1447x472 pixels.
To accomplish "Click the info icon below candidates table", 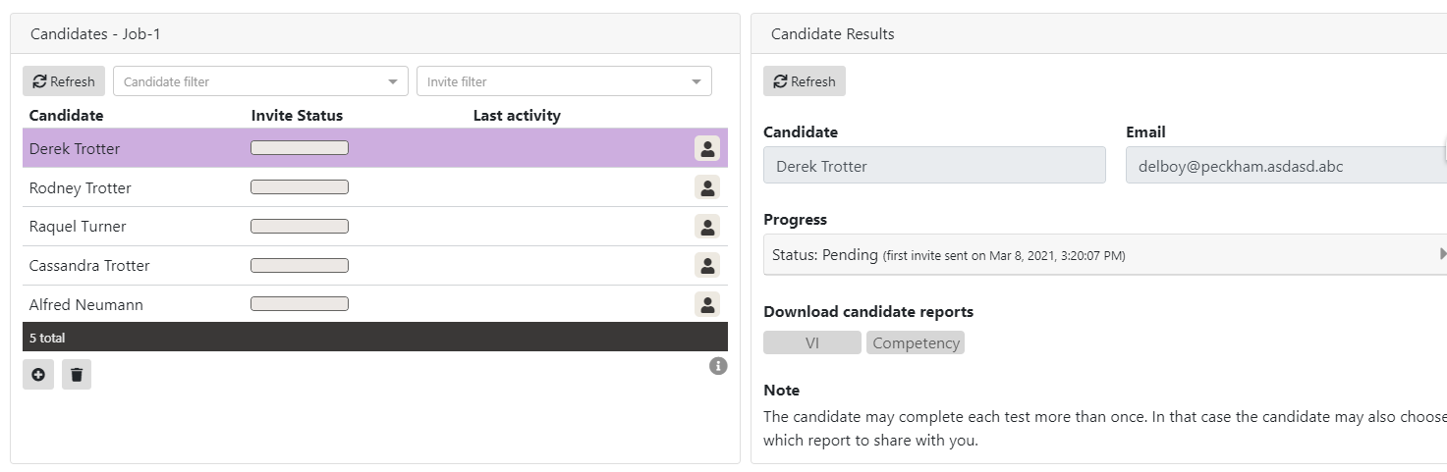I will tap(718, 366).
